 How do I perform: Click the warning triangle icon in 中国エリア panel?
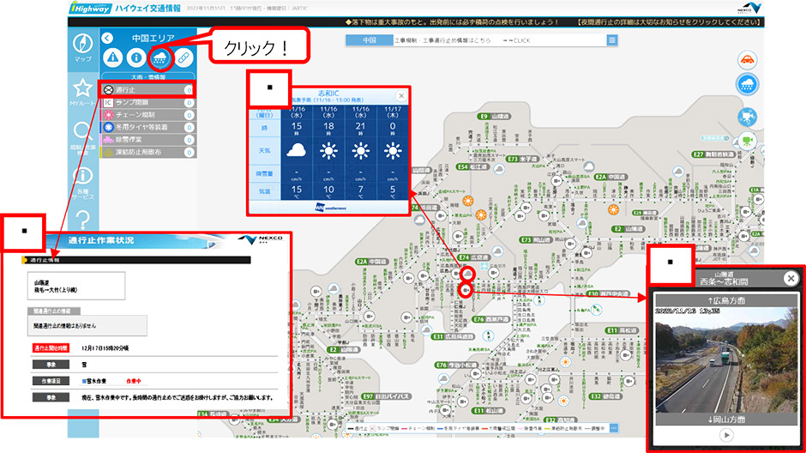click(x=113, y=58)
